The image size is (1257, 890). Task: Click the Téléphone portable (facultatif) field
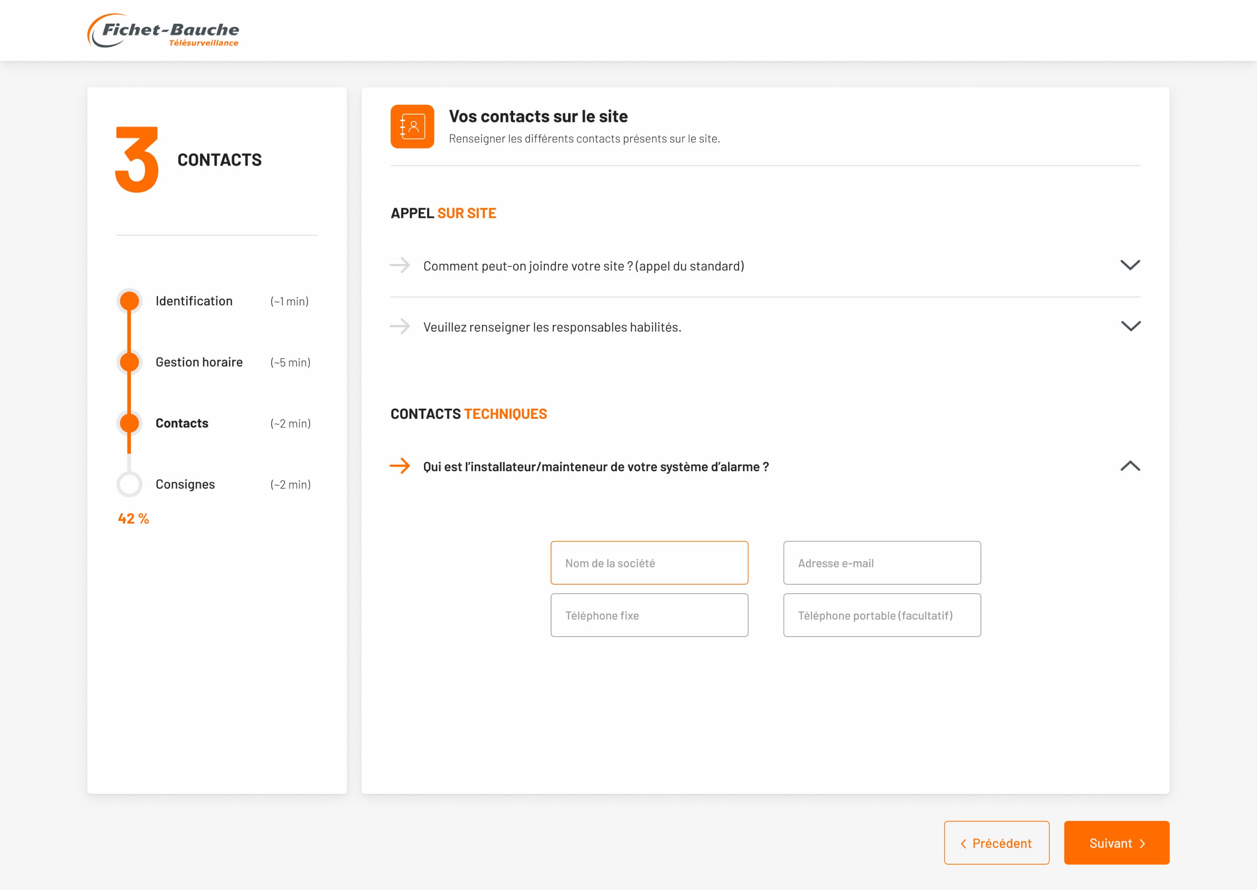pos(882,615)
